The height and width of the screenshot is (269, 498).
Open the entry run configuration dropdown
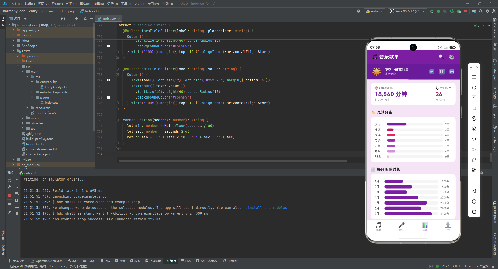(x=375, y=11)
